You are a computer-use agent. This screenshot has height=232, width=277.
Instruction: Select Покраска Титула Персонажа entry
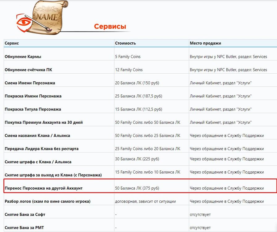click(x=33, y=109)
